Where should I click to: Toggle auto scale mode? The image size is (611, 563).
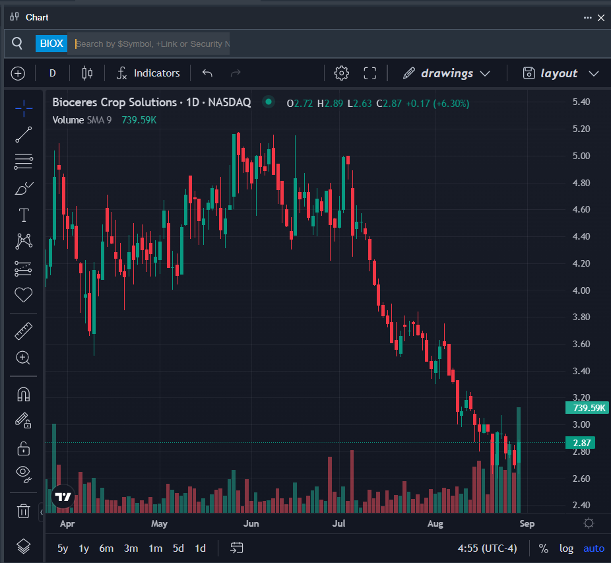click(x=594, y=548)
